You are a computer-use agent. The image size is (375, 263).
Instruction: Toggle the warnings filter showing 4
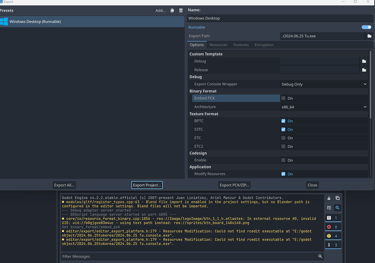coord(333,235)
